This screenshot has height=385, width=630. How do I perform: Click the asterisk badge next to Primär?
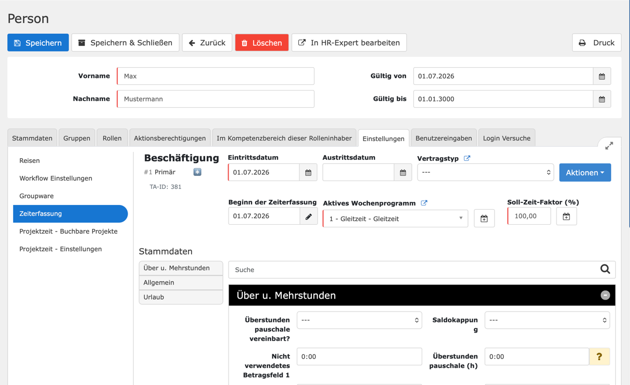197,172
